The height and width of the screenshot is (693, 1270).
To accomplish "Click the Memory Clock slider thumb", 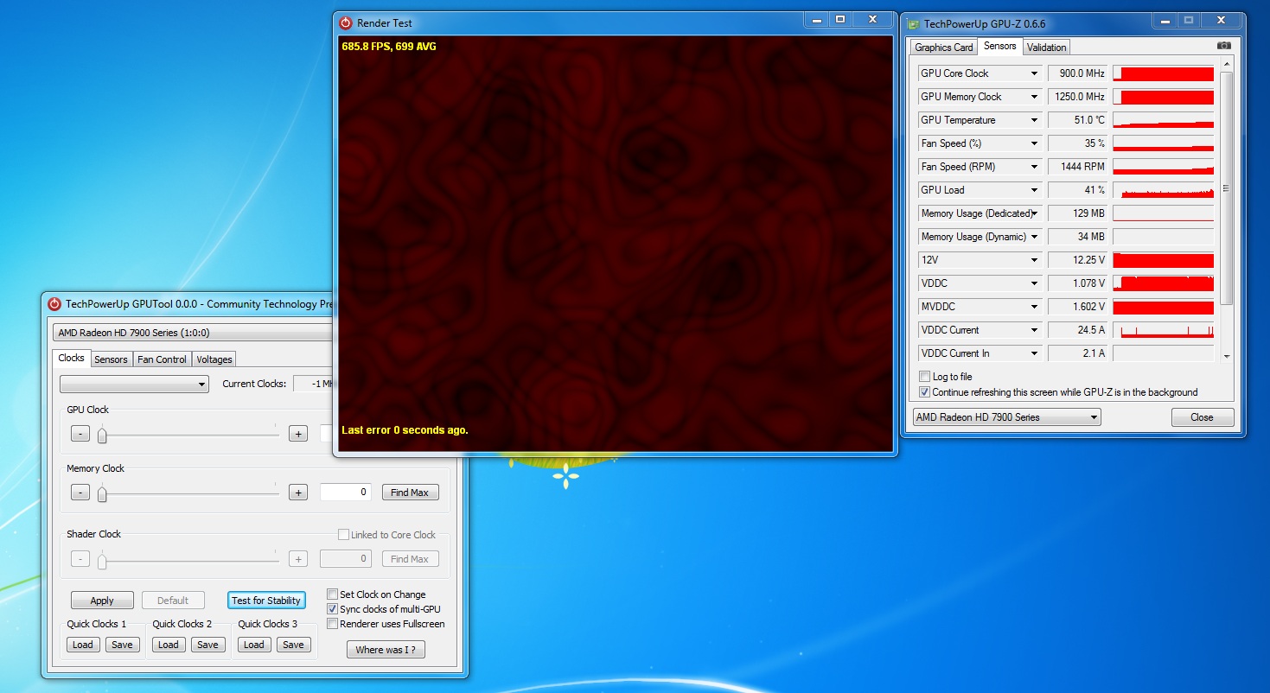I will [102, 493].
